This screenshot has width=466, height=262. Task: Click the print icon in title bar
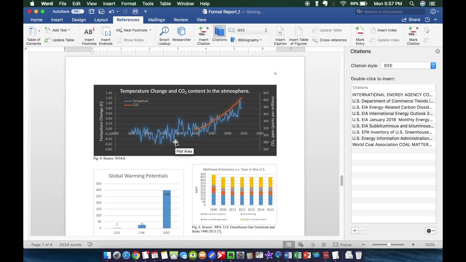135,12
